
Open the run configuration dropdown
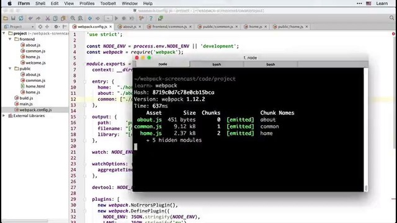pos(108,18)
